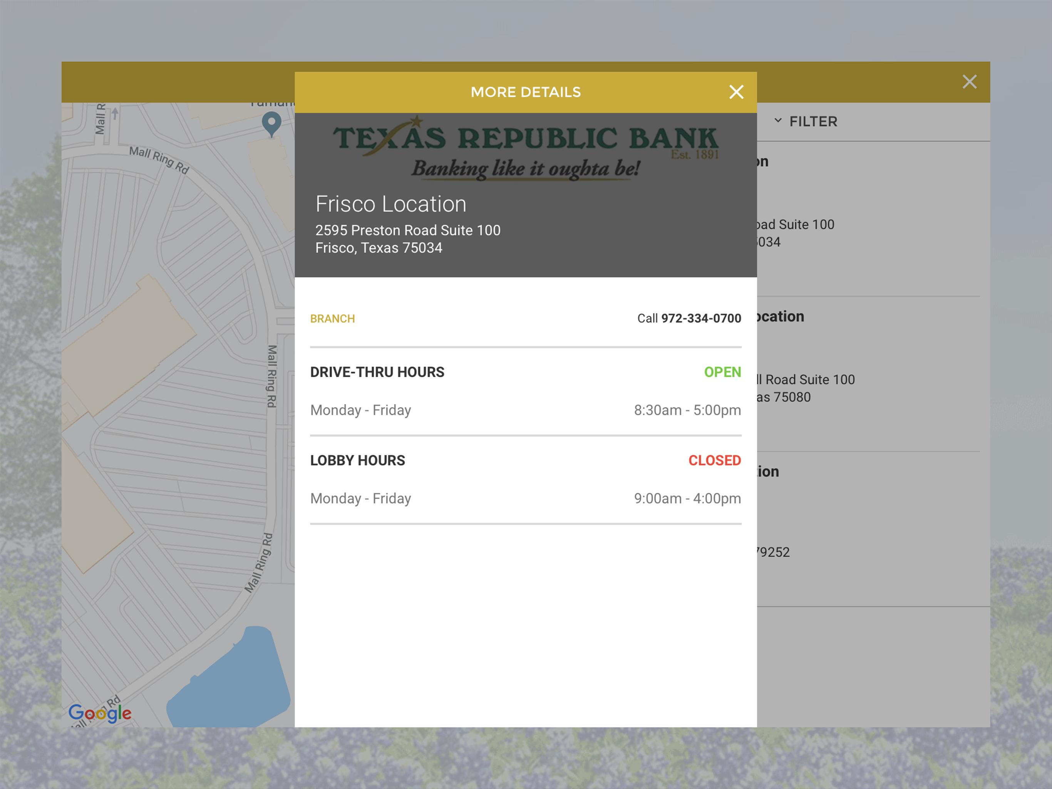Select address 2595 Preston Road Suite 100

click(407, 230)
